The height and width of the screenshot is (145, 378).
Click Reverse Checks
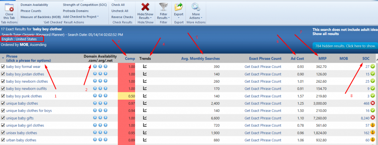click(x=122, y=17)
